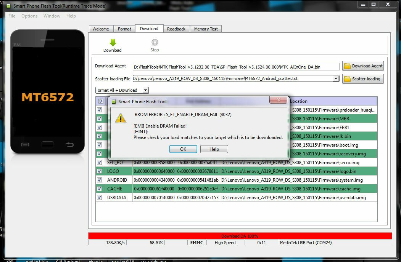
Task: Click the secro.img location cell
Action: [298, 162]
